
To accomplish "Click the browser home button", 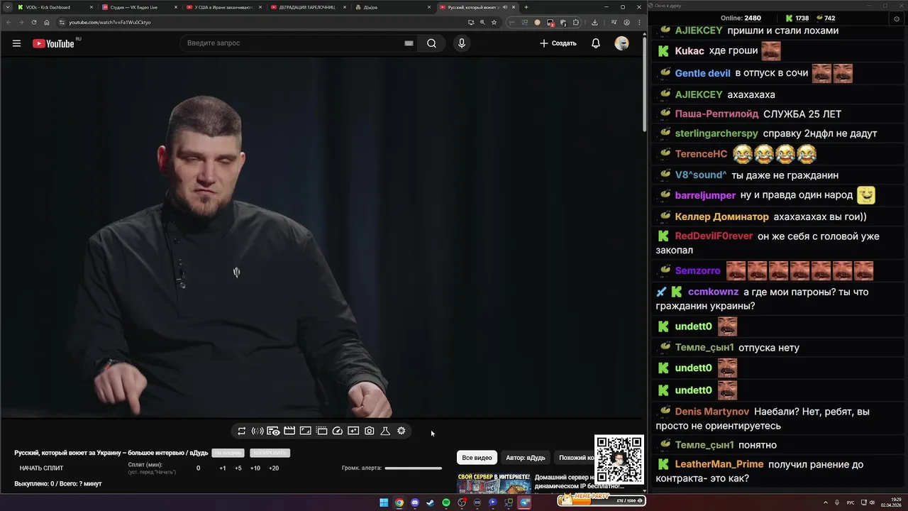I will [47, 22].
